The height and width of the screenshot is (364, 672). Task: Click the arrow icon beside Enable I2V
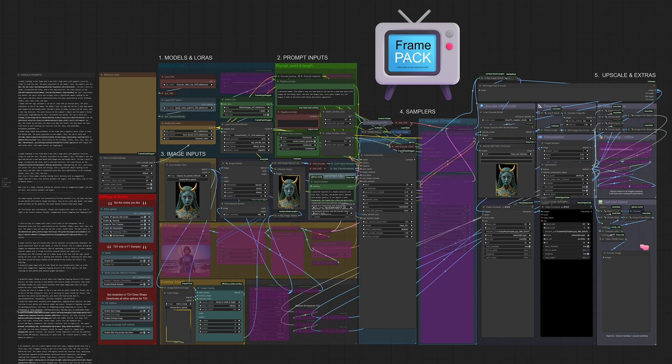[149, 261]
